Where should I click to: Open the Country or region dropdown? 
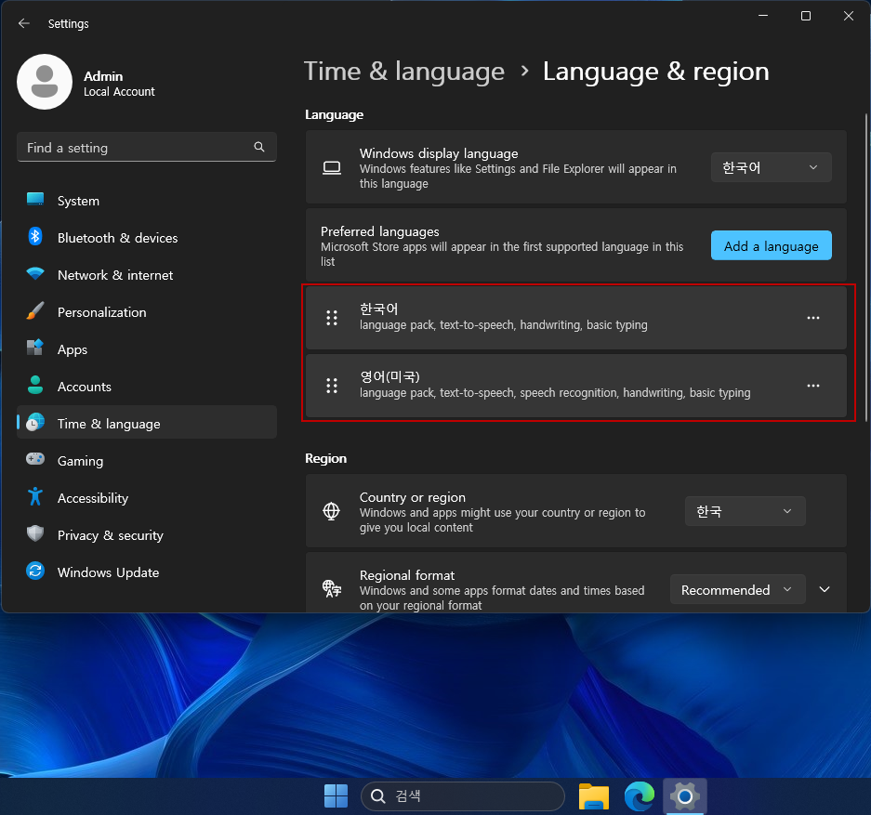click(745, 511)
